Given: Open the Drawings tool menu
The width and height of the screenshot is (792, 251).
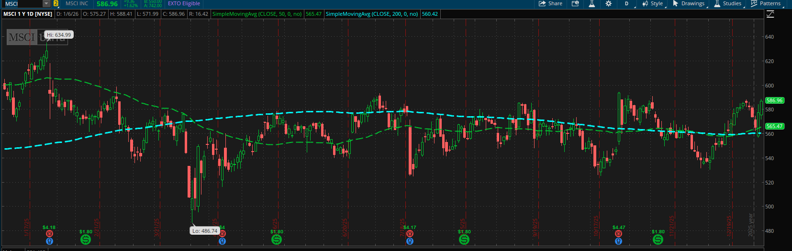Looking at the screenshot, I should click(689, 4).
